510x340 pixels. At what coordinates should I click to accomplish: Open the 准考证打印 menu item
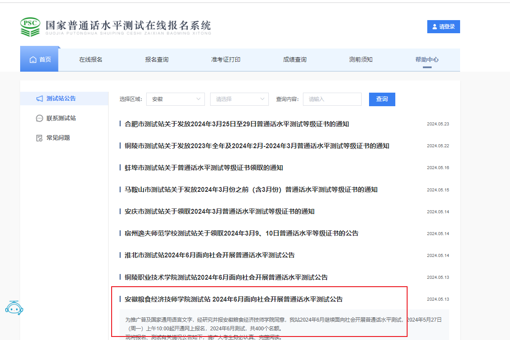pos(226,60)
